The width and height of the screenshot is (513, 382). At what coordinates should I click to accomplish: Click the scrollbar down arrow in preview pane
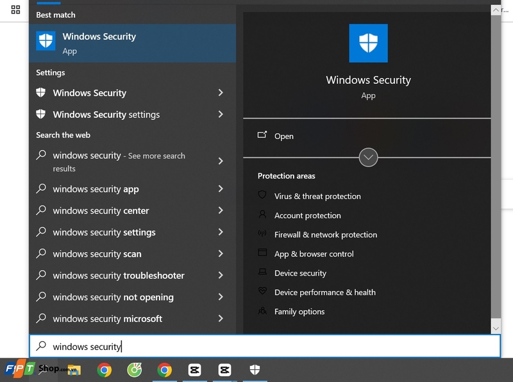[496, 329]
